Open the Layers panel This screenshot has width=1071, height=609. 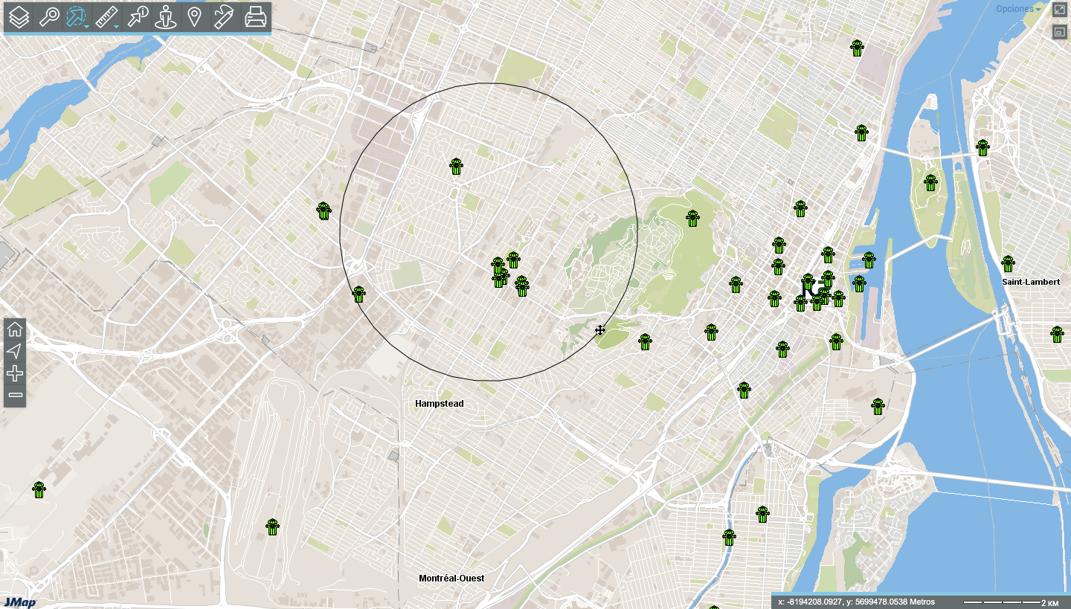(x=19, y=16)
